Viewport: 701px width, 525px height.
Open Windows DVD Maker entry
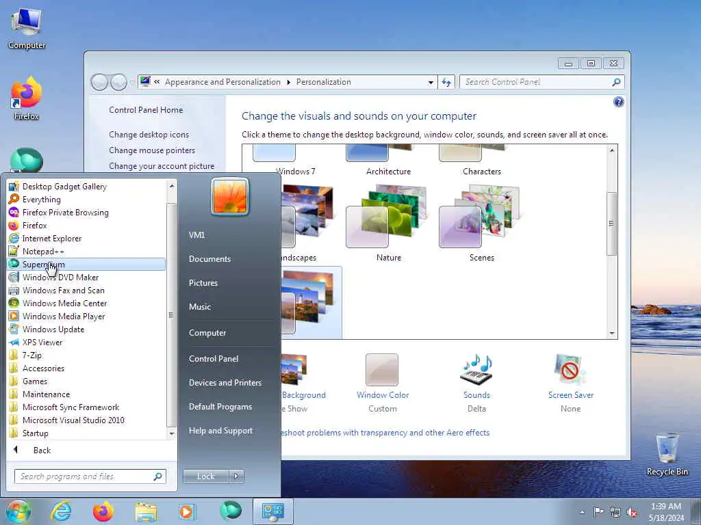pyautogui.click(x=86, y=278)
